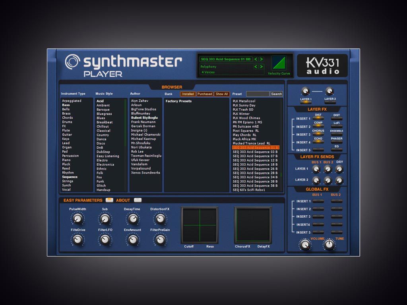Toggle the ENSEMBLE insert effect

click(337, 134)
